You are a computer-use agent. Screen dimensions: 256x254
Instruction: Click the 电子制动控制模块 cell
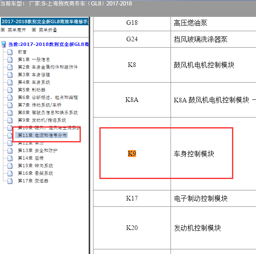click(213, 198)
